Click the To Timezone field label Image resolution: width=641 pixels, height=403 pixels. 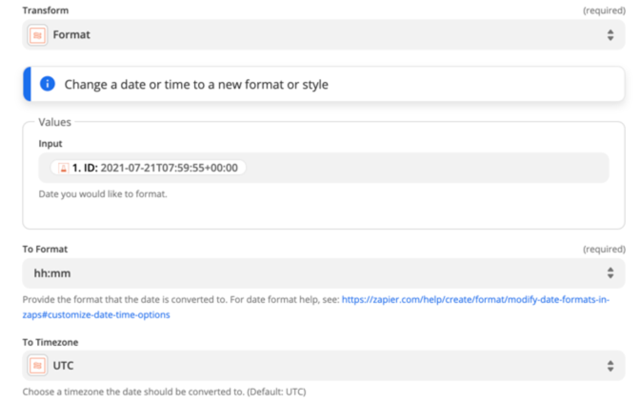50,341
